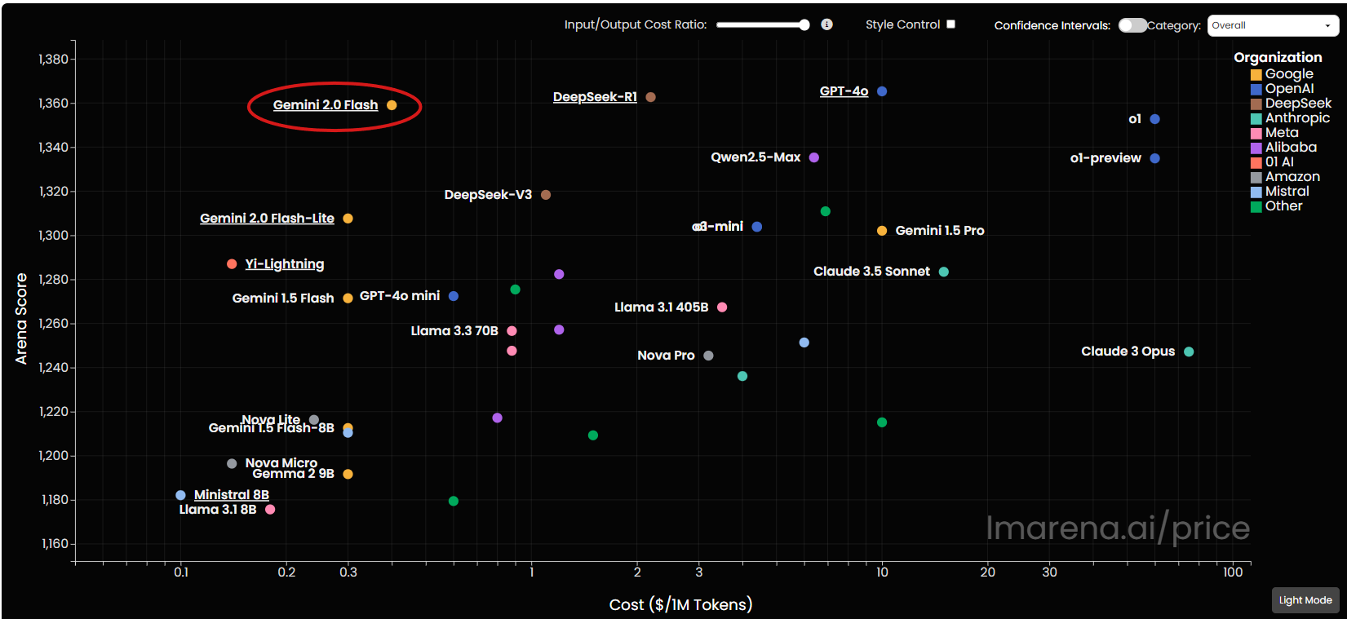Click the Gemini 2.0 Flash-Lite data point
This screenshot has width=1347, height=619.
[x=348, y=219]
